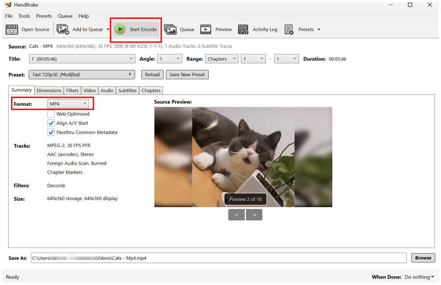Click the Presets document gear icon
This screenshot has width=441, height=285.
tap(289, 29)
